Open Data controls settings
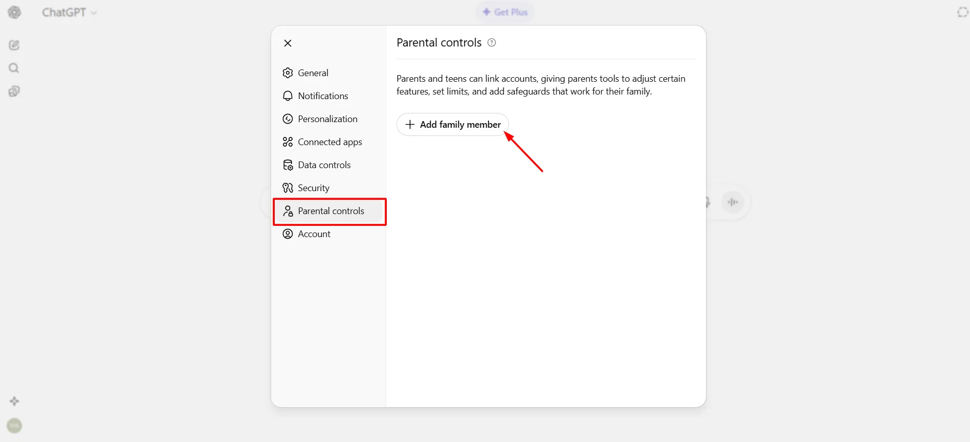Image resolution: width=970 pixels, height=442 pixels. coord(324,165)
